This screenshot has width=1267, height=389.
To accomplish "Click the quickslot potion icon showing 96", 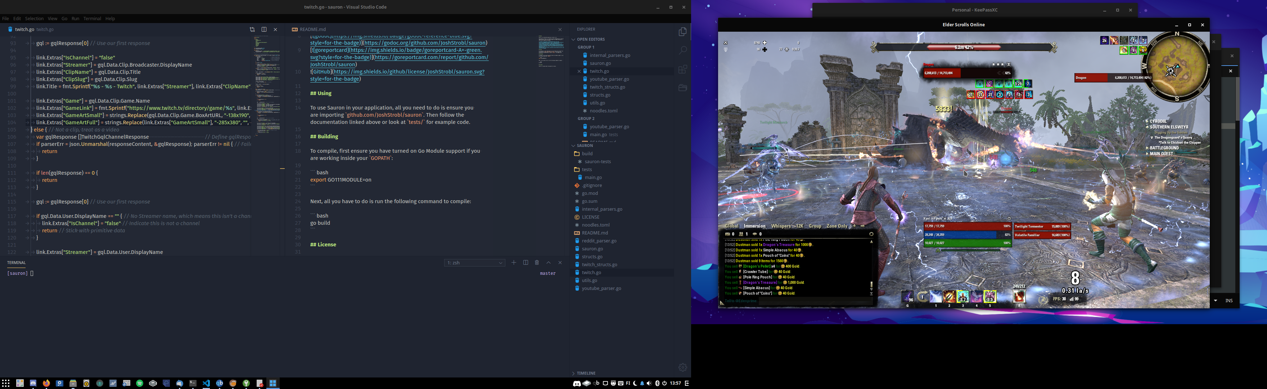I will 908,297.
